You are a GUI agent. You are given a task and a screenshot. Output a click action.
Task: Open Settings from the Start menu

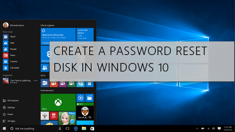(9, 107)
